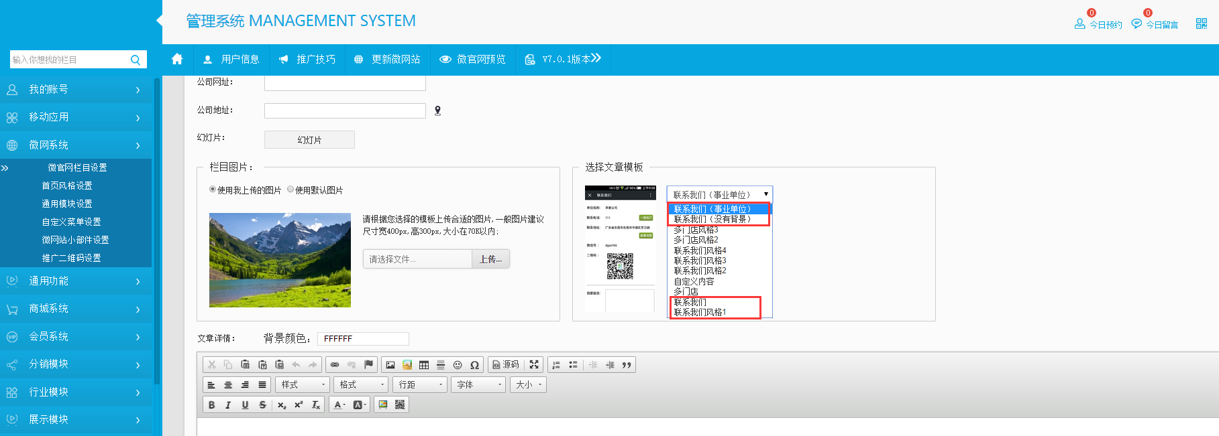Maximize the editor with fullscreen icon
This screenshot has height=436, width=1219.
534,364
